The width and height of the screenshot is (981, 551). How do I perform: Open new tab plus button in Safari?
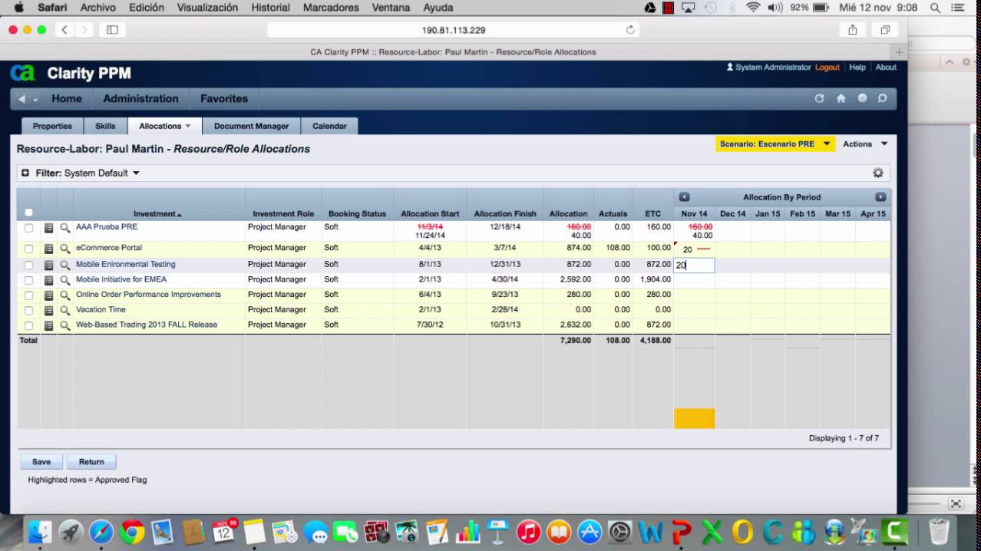[900, 51]
